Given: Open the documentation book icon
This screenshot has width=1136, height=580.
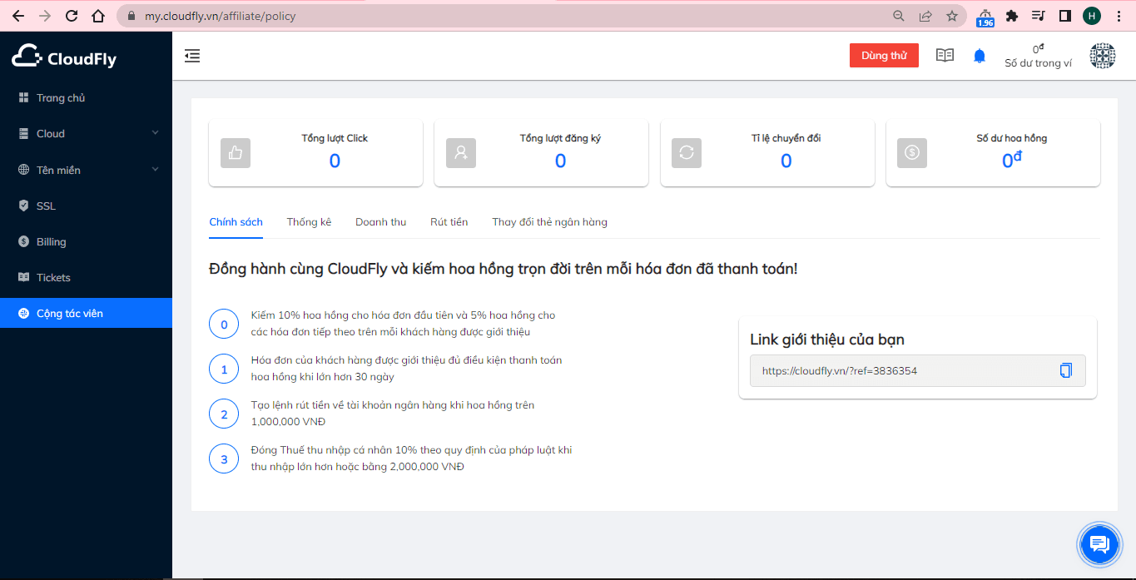Looking at the screenshot, I should 945,56.
